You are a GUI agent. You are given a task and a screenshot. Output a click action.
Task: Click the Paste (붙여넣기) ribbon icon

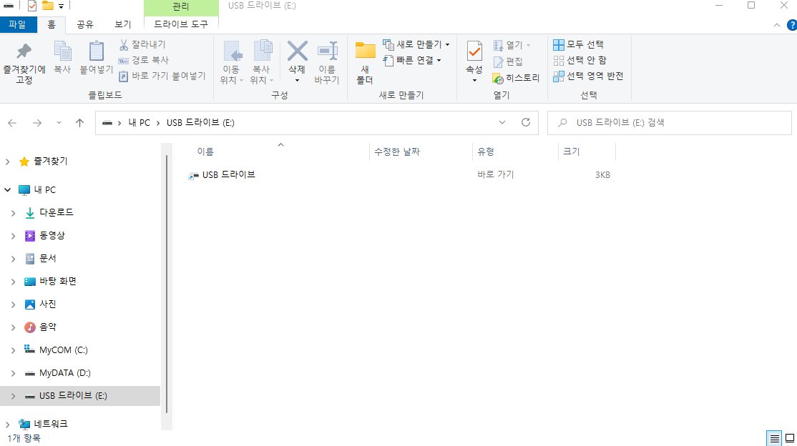pos(96,51)
